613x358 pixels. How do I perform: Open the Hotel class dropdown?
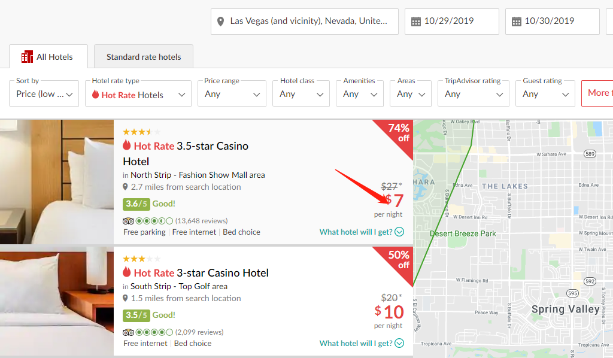point(301,94)
